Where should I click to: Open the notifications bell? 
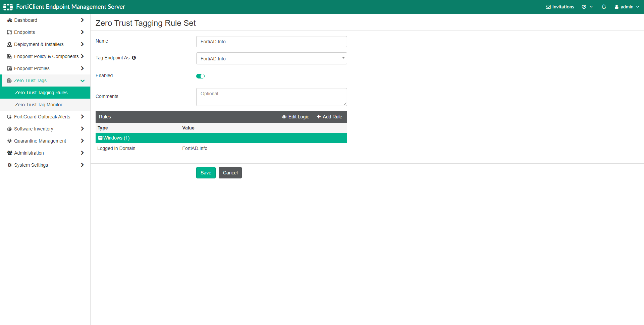[604, 7]
